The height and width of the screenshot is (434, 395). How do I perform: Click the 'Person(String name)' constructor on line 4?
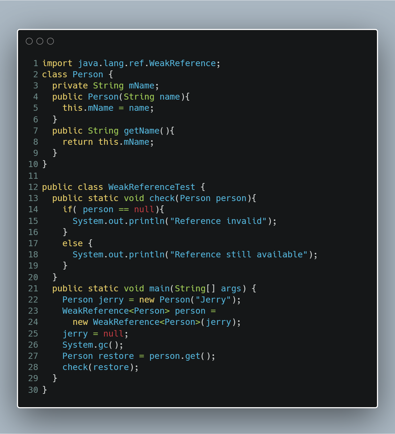136,97
